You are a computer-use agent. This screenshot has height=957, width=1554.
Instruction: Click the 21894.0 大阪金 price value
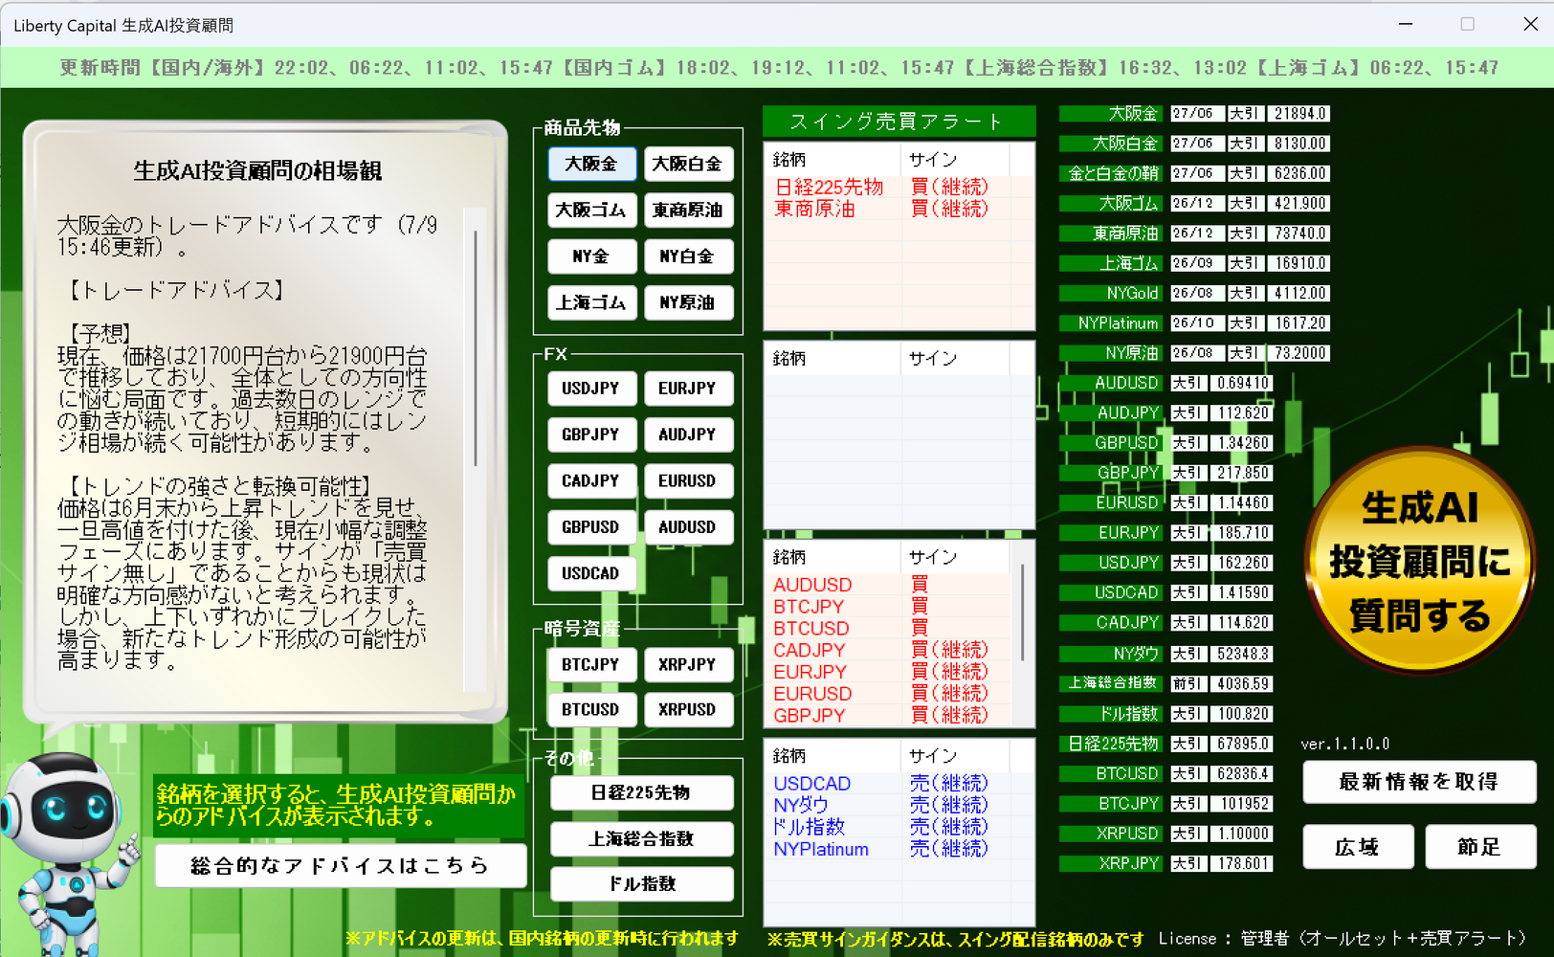coord(1299,114)
